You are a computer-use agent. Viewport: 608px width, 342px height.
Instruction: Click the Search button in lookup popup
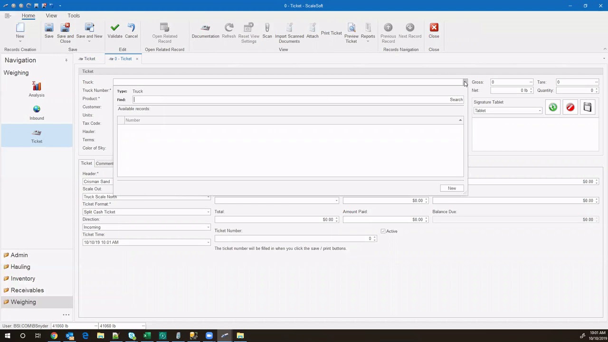click(456, 100)
